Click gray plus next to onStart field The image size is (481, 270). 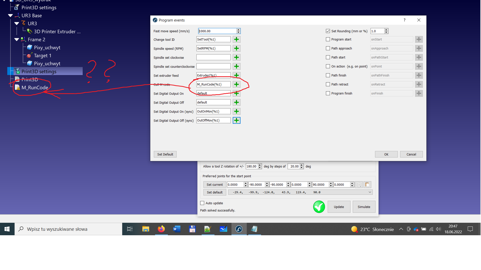(x=419, y=39)
